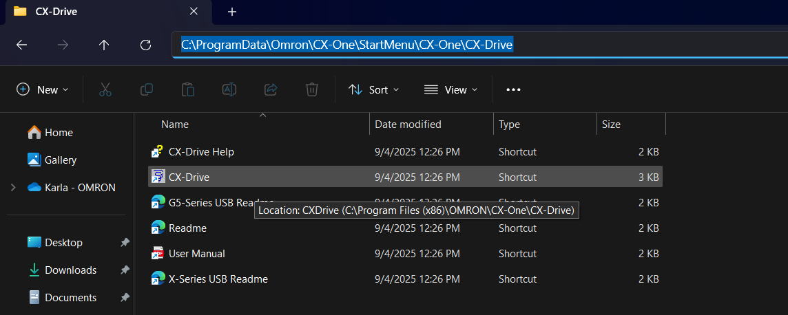The height and width of the screenshot is (315, 788).
Task: Unpin Downloads using its pin icon
Action: (125, 270)
